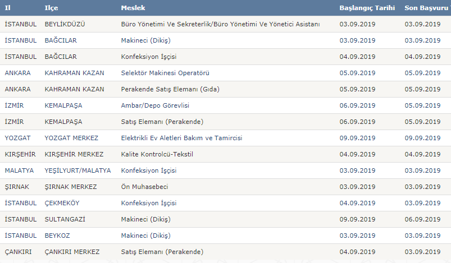Open the Ön Muhasebeci listing
This screenshot has width=451, height=263.
pyautogui.click(x=144, y=187)
